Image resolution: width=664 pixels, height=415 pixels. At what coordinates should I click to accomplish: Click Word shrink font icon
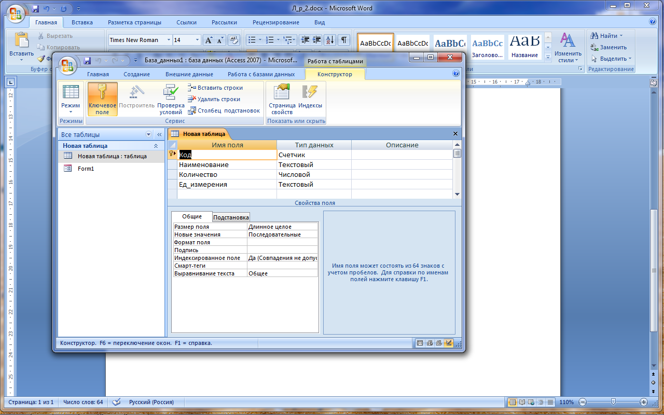[220, 40]
